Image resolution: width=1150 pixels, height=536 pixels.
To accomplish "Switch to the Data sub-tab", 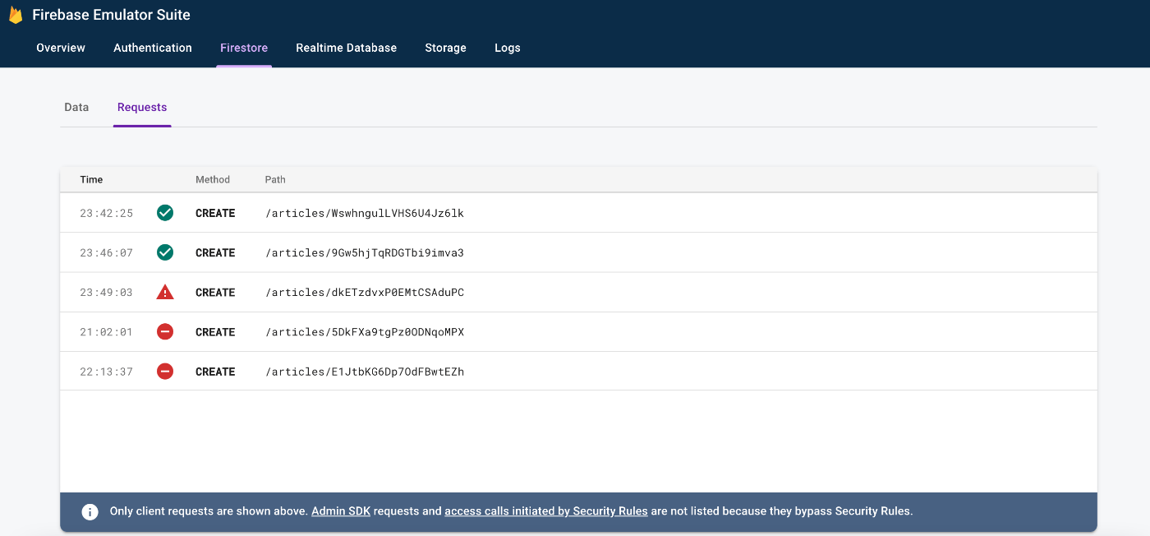I will point(76,107).
